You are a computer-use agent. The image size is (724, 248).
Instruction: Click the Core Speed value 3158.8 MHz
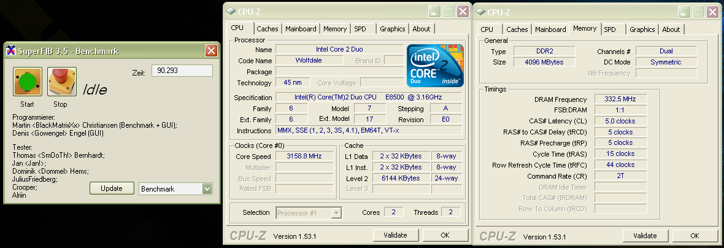pyautogui.click(x=304, y=156)
